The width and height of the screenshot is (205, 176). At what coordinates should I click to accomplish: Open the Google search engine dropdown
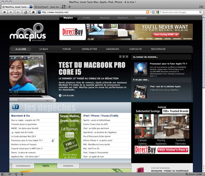point(159,12)
